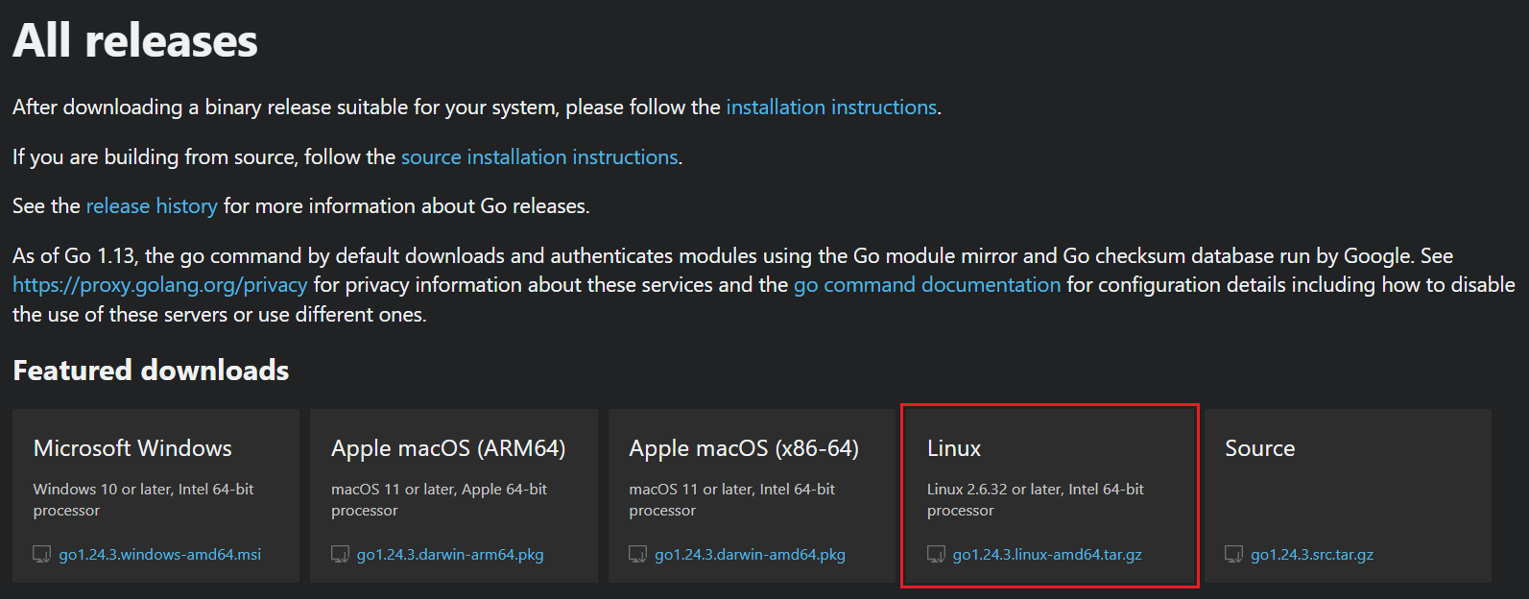
Task: Click the Linux card title
Action: [953, 448]
